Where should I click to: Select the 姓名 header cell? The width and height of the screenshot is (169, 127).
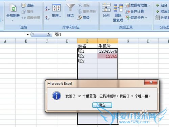[x=87, y=46]
